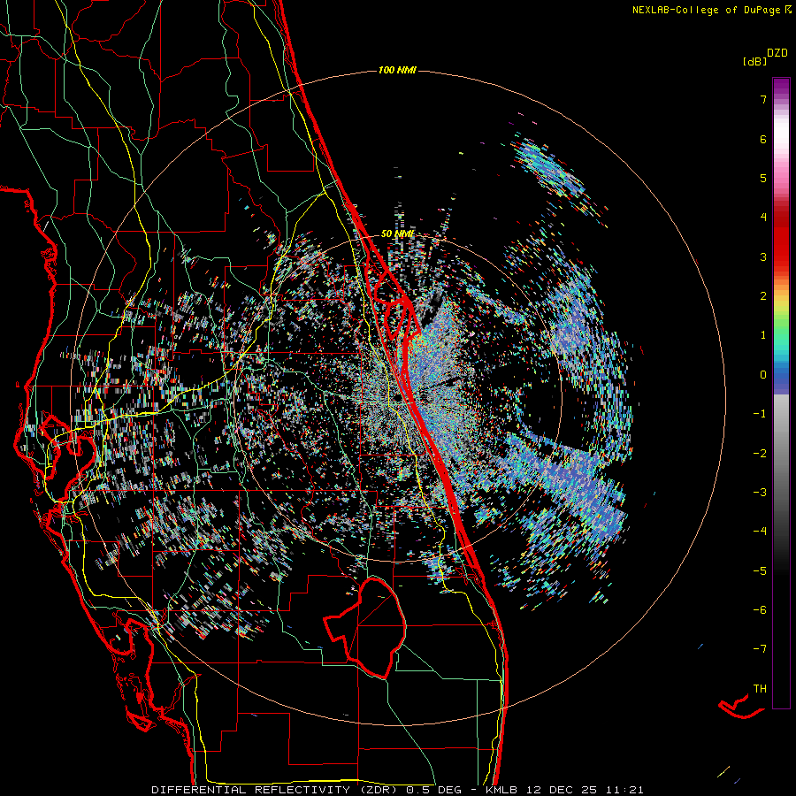Click the NEXLAB-College of DuPage header text
796x796 pixels.
point(706,10)
